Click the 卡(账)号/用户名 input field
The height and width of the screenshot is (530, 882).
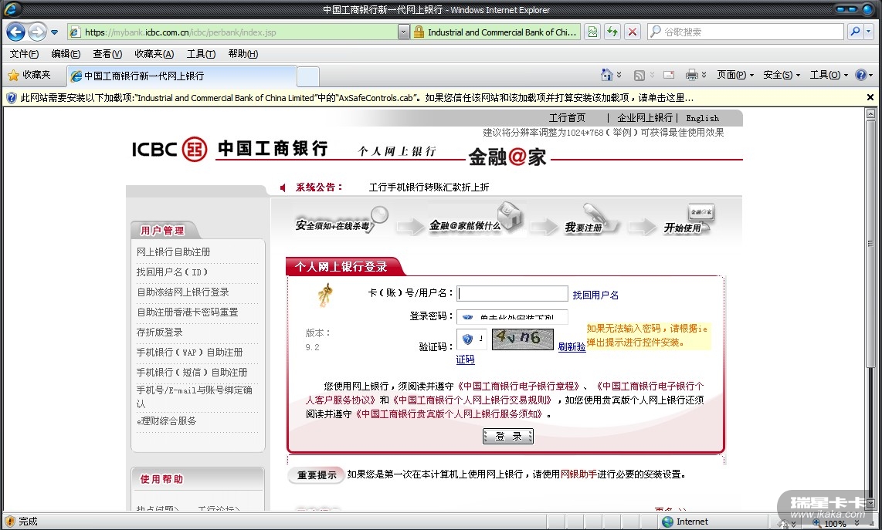click(x=512, y=293)
